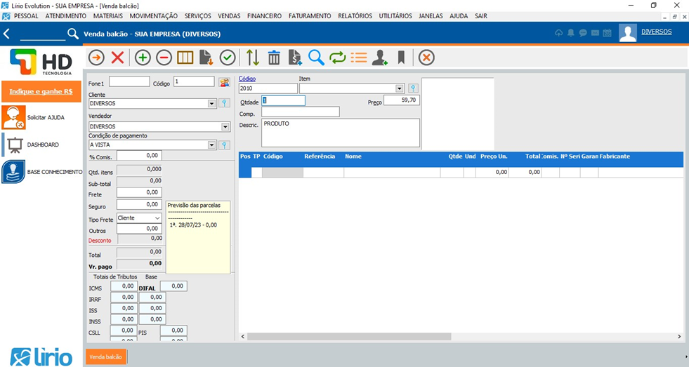Click the bookmark icon in toolbar
The image size is (689, 367).
401,58
